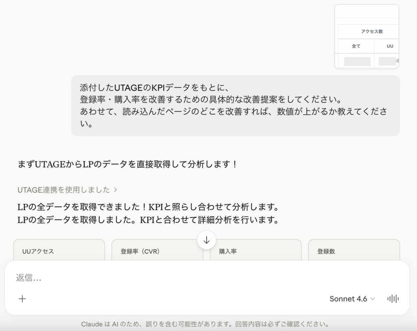Select the voice dictation waveform icon

pyautogui.click(x=392, y=298)
